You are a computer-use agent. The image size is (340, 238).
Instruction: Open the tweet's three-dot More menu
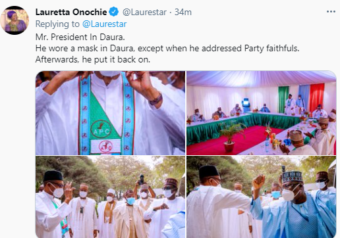(331, 12)
